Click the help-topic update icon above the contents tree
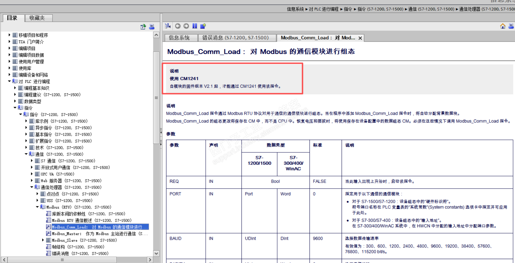This screenshot has width=515, height=263. coord(143,27)
